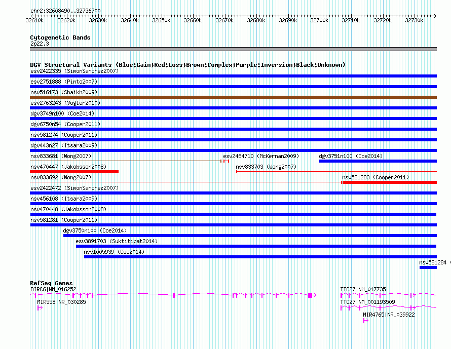Select the esv2763243 (Vogler2010) label
This screenshot has width=451, height=349.
tap(65, 103)
